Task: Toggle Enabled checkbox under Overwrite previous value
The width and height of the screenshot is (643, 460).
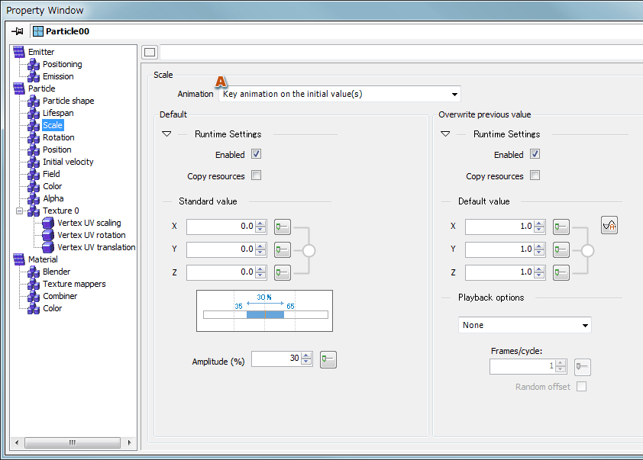Action: (535, 154)
